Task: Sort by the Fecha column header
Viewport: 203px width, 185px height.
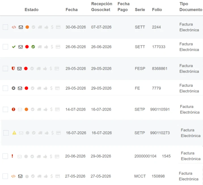Action: point(72,10)
